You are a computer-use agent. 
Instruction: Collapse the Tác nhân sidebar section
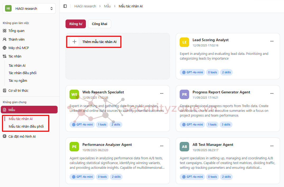pos(15,56)
